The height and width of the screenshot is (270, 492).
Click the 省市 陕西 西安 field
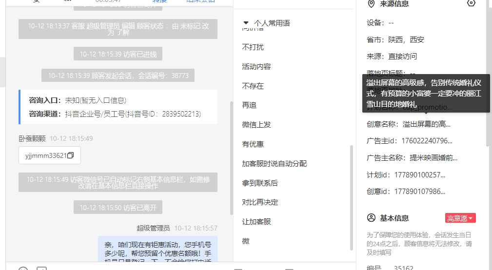pyautogui.click(x=395, y=40)
